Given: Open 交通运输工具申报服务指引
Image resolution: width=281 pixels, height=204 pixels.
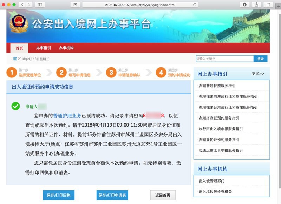Looking at the screenshot, I should pos(221,150).
